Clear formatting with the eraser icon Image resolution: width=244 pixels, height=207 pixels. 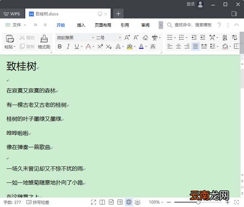point(145,37)
